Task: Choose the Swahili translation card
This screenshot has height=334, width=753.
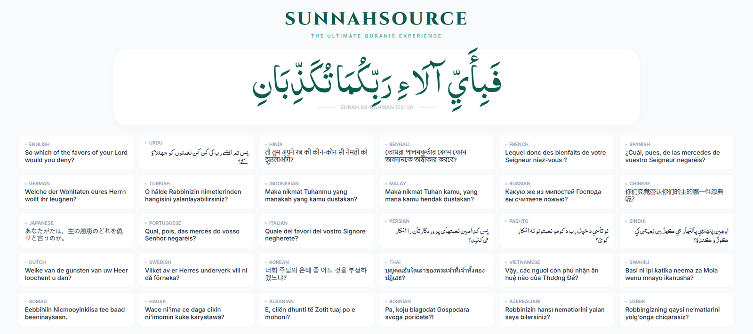Action: [676, 271]
